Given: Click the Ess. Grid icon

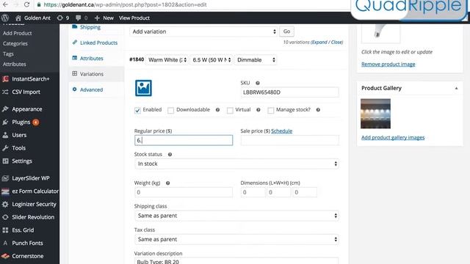Looking at the screenshot, I should click(5, 230).
